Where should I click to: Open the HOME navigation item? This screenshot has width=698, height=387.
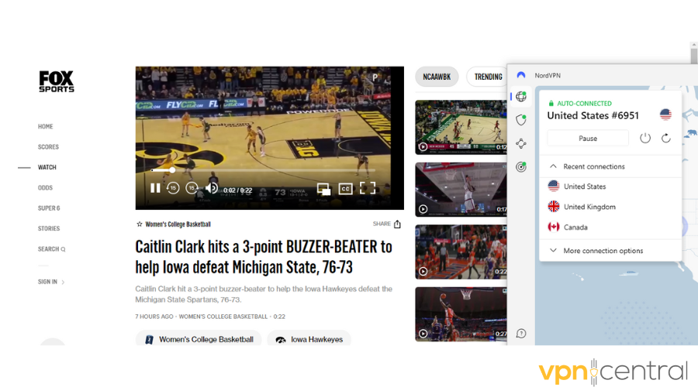(46, 127)
